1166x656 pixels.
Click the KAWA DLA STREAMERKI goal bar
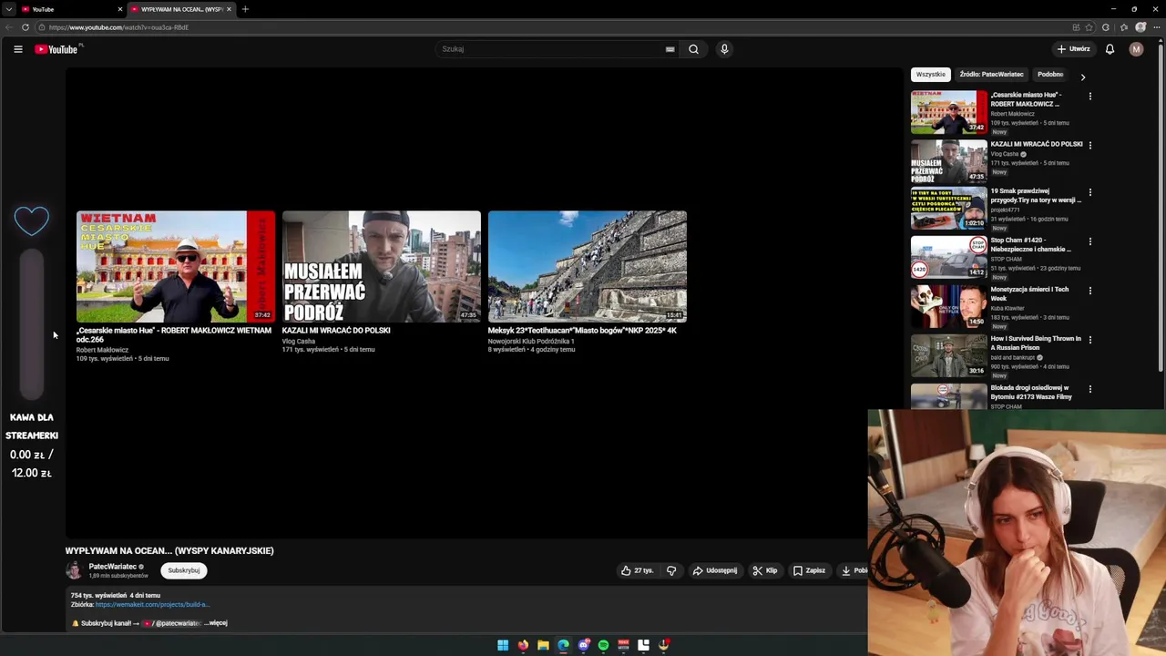[32, 323]
